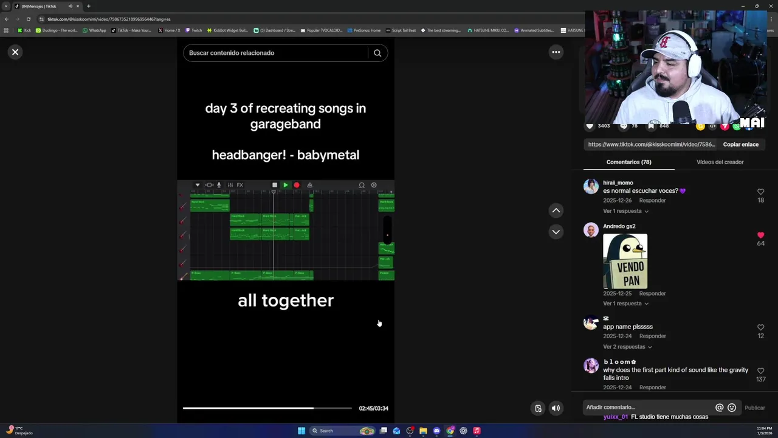Screen dimensions: 778x438
Task: Open the tab search dropdown arrow
Action: coord(6,6)
